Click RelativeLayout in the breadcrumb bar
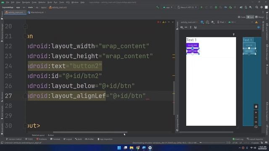 38,135
